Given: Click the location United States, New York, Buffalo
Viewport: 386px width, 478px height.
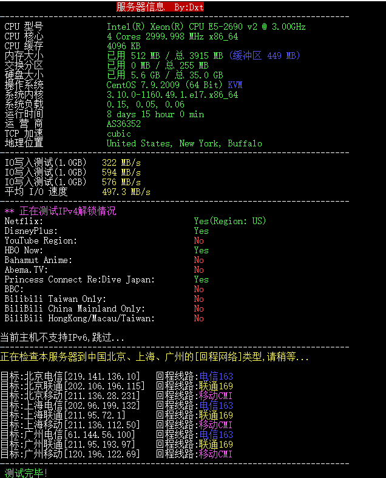Looking at the screenshot, I should [x=184, y=143].
